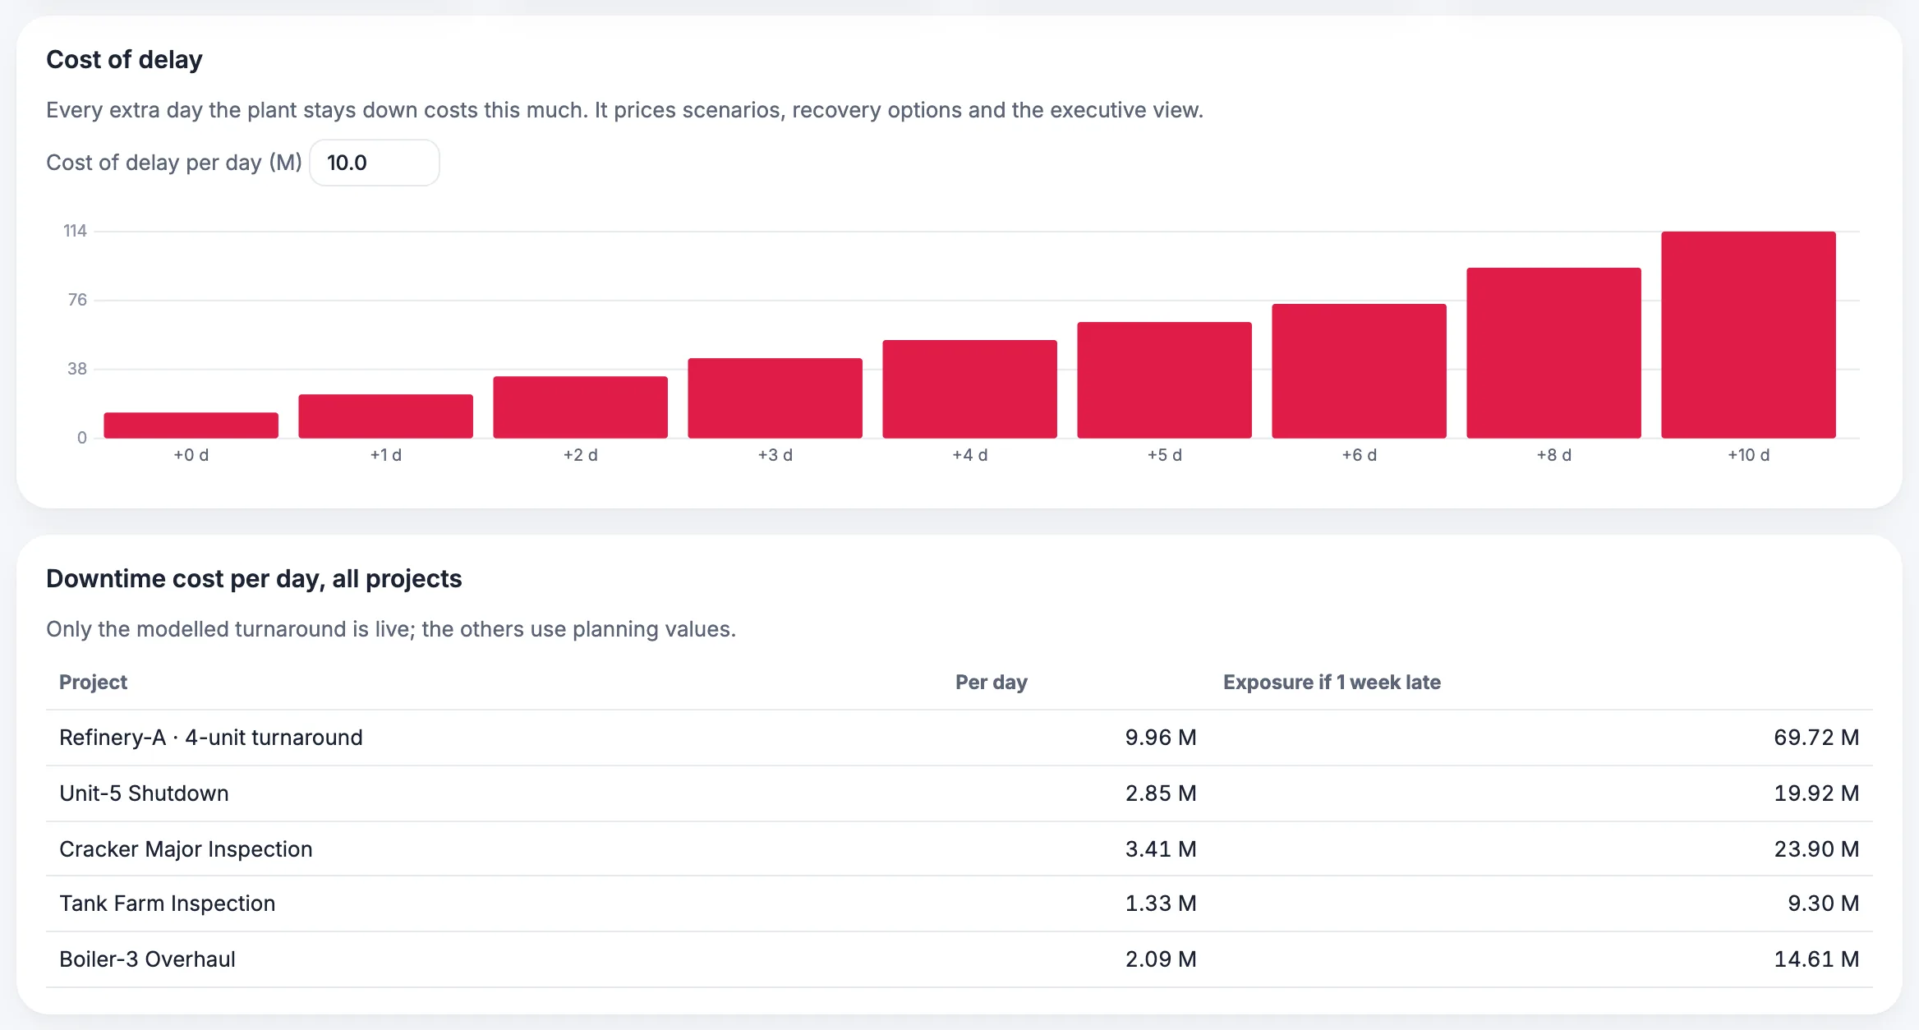
Task: Select the +2 d cost bar
Action: tap(581, 407)
